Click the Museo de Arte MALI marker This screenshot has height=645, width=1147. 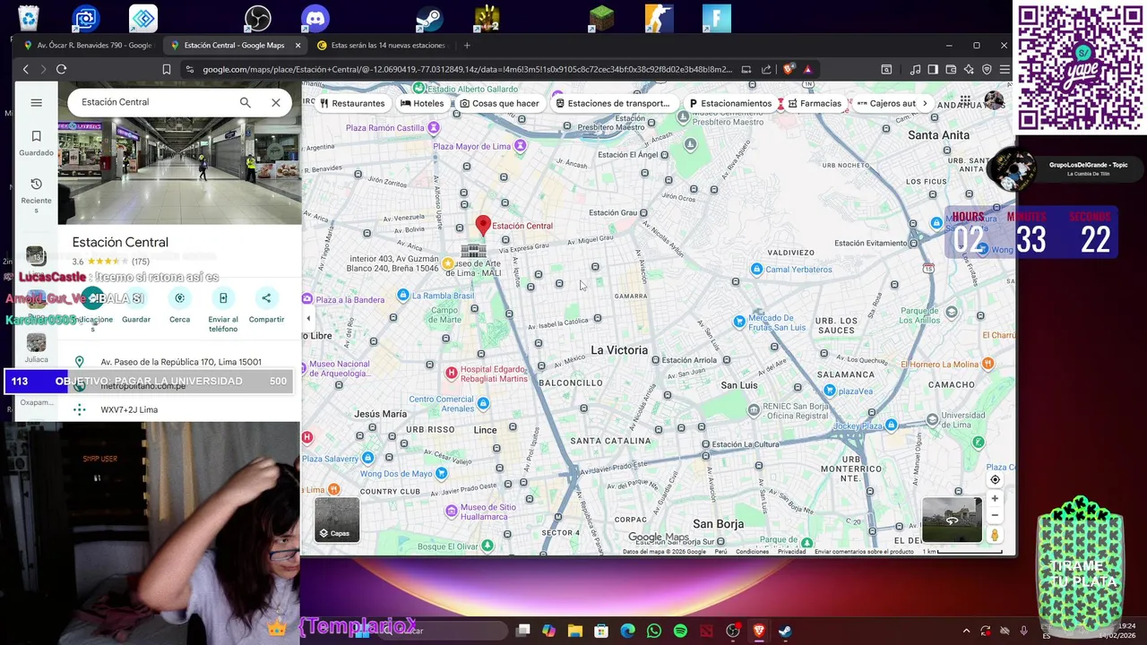click(x=448, y=263)
